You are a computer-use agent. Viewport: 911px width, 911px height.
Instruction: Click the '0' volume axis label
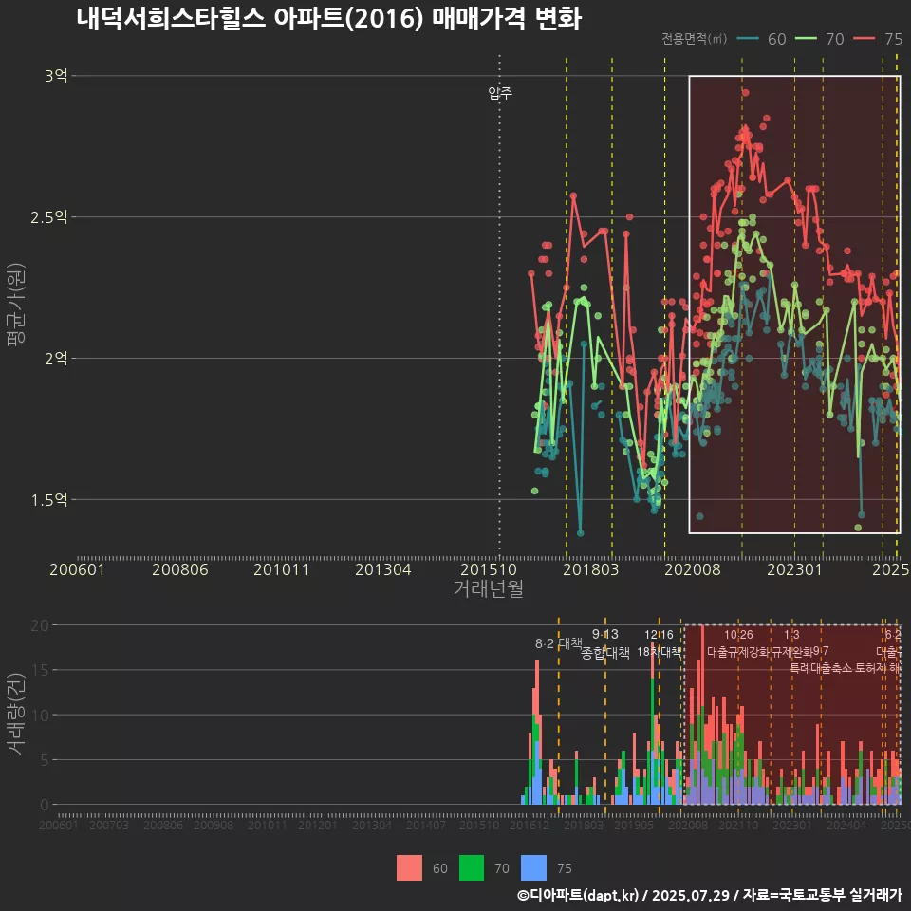pos(45,805)
